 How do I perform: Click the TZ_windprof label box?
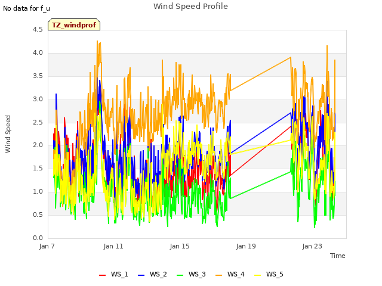pos(74,24)
